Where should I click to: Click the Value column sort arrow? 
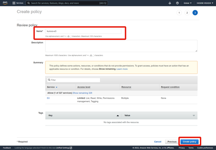(194, 115)
